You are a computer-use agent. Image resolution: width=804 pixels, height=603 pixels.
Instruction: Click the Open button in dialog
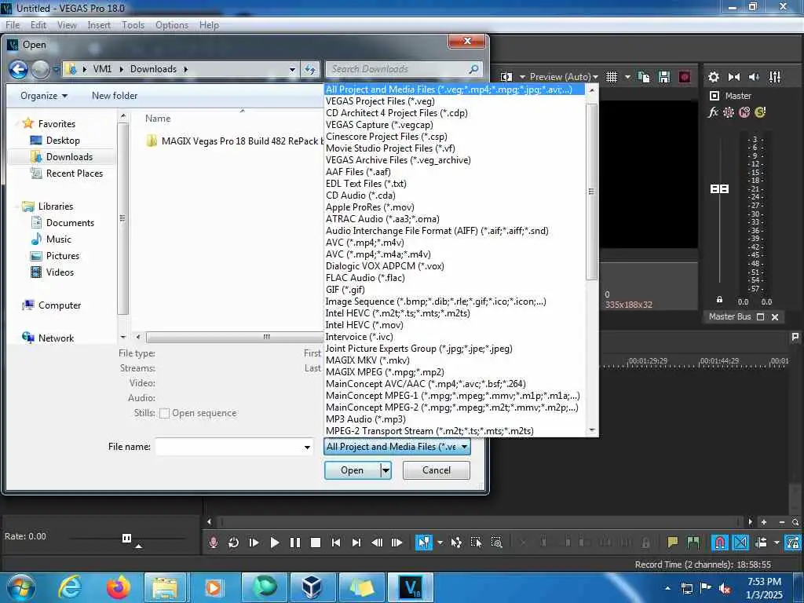tap(352, 470)
